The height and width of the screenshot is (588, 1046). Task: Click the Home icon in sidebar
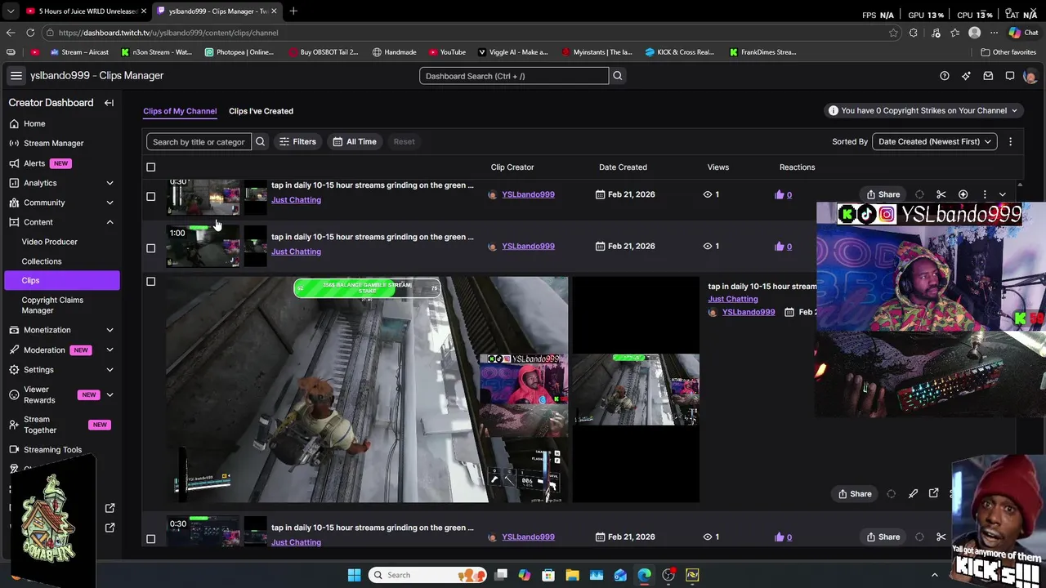pos(14,123)
